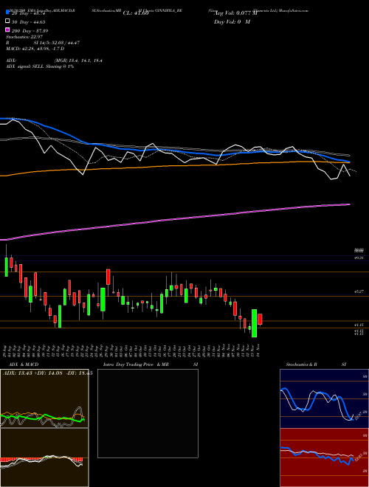This screenshot has height=487, width=369.
Task: Open the ADX indicator chart panel
Action: [44, 398]
